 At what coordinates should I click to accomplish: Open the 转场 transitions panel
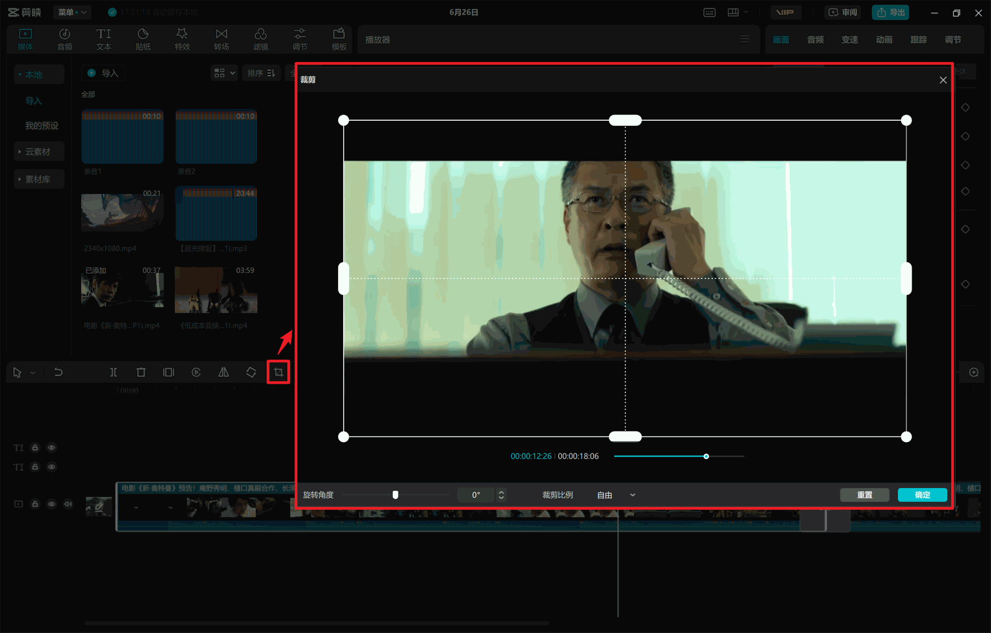tap(221, 39)
